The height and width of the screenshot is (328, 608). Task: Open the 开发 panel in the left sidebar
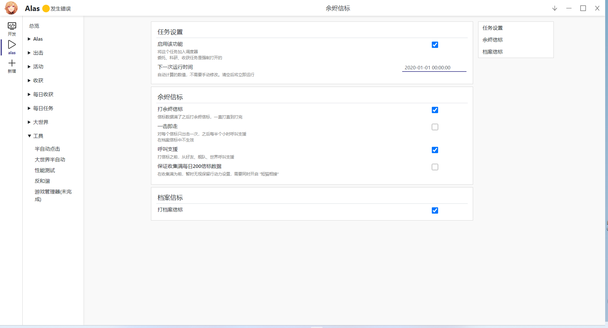tap(12, 28)
